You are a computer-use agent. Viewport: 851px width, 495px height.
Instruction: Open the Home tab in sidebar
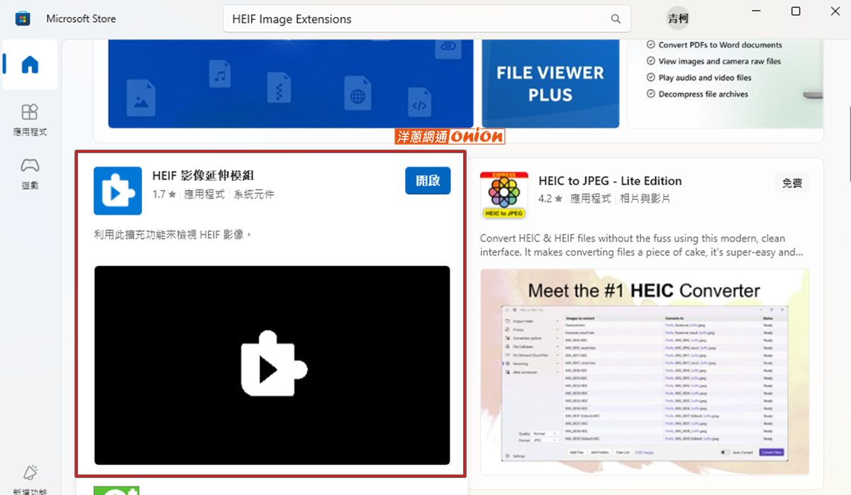30,65
